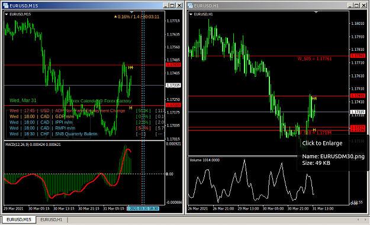The height and width of the screenshot is (225, 370).
Task: Select the 'W_S05 = 1.17761' level label
Action: (x=314, y=58)
